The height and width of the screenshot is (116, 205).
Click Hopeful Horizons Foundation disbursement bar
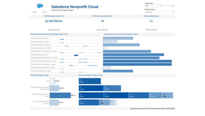tap(127, 51)
